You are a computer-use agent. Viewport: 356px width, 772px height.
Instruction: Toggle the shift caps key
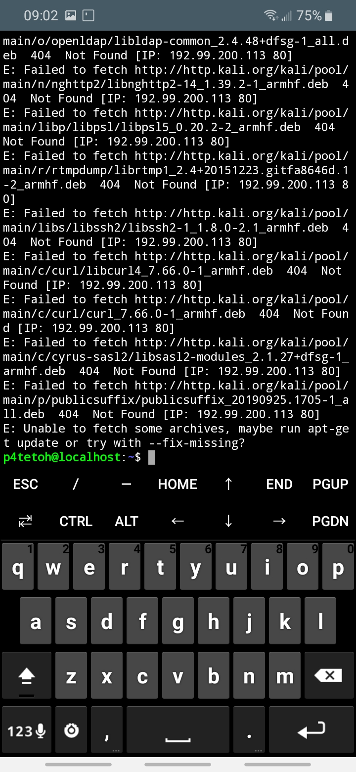tap(27, 676)
